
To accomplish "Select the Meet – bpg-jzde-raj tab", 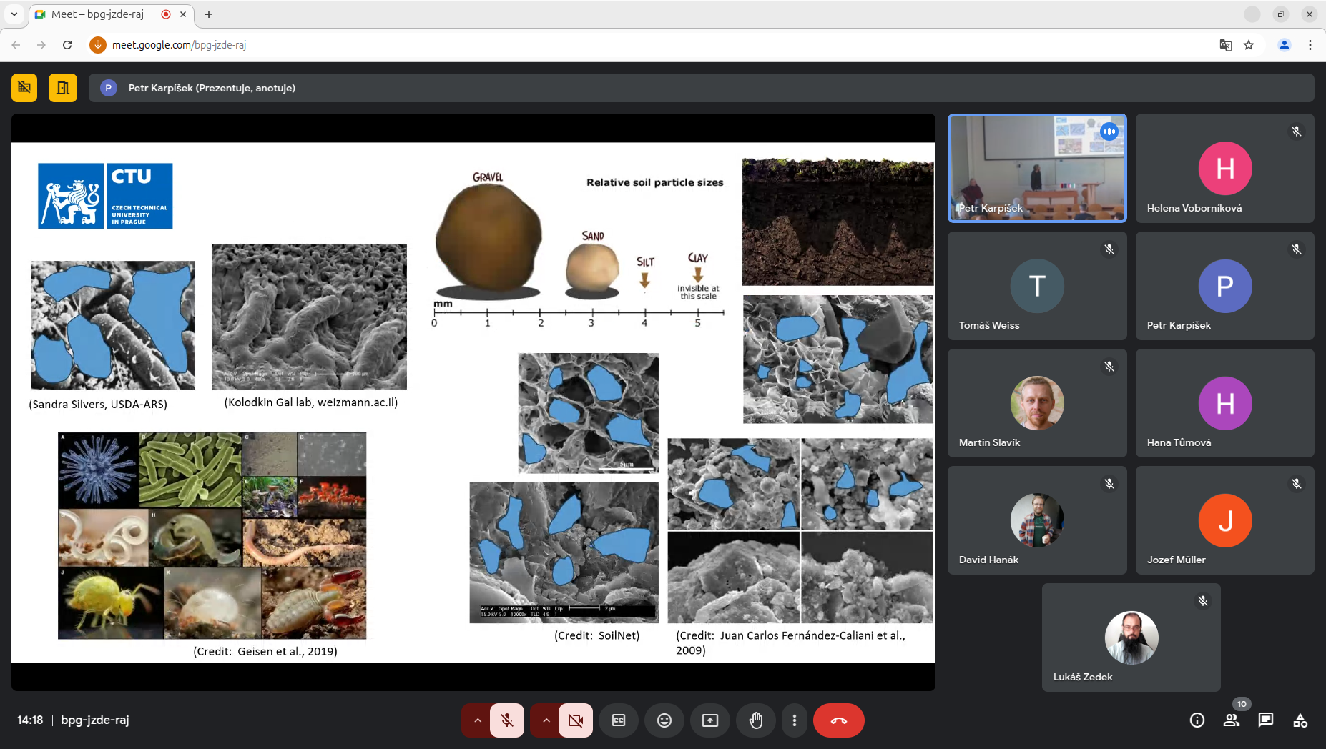I will click(98, 14).
